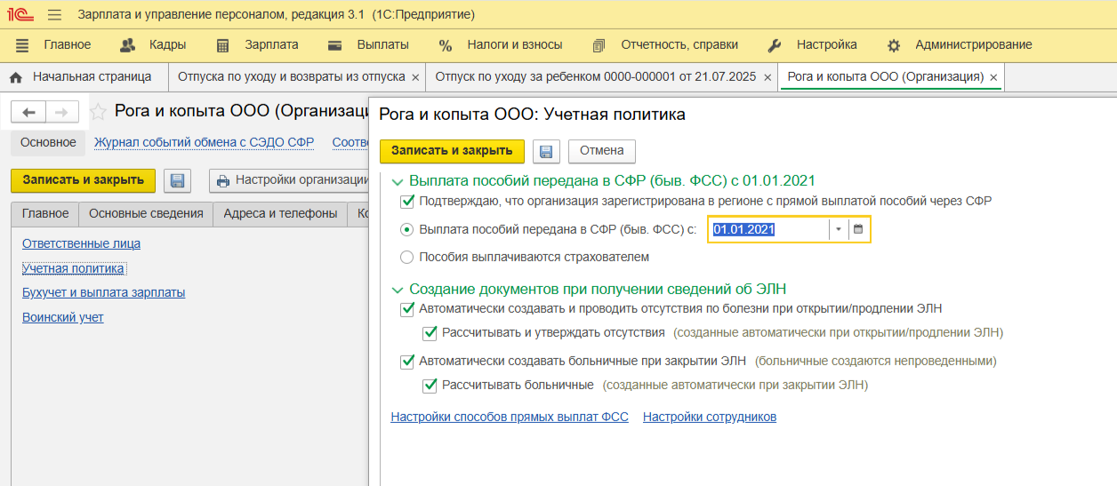Open the Выплаты section
Viewport: 1117px width, 486px height.
click(x=383, y=44)
